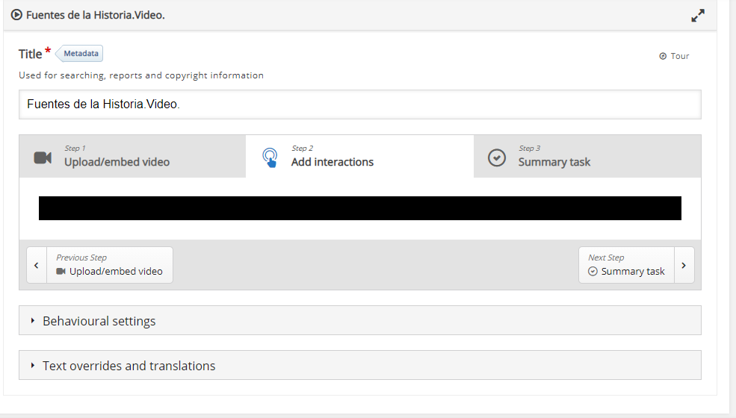736x418 pixels.
Task: Click the Title text input field
Action: pyautogui.click(x=360, y=104)
